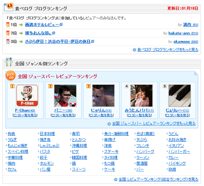This screenshot has width=204, height=186.
Task: Click the fork and knife icon beside 全国 ジャンル別ランキング
Action: tap(9, 63)
